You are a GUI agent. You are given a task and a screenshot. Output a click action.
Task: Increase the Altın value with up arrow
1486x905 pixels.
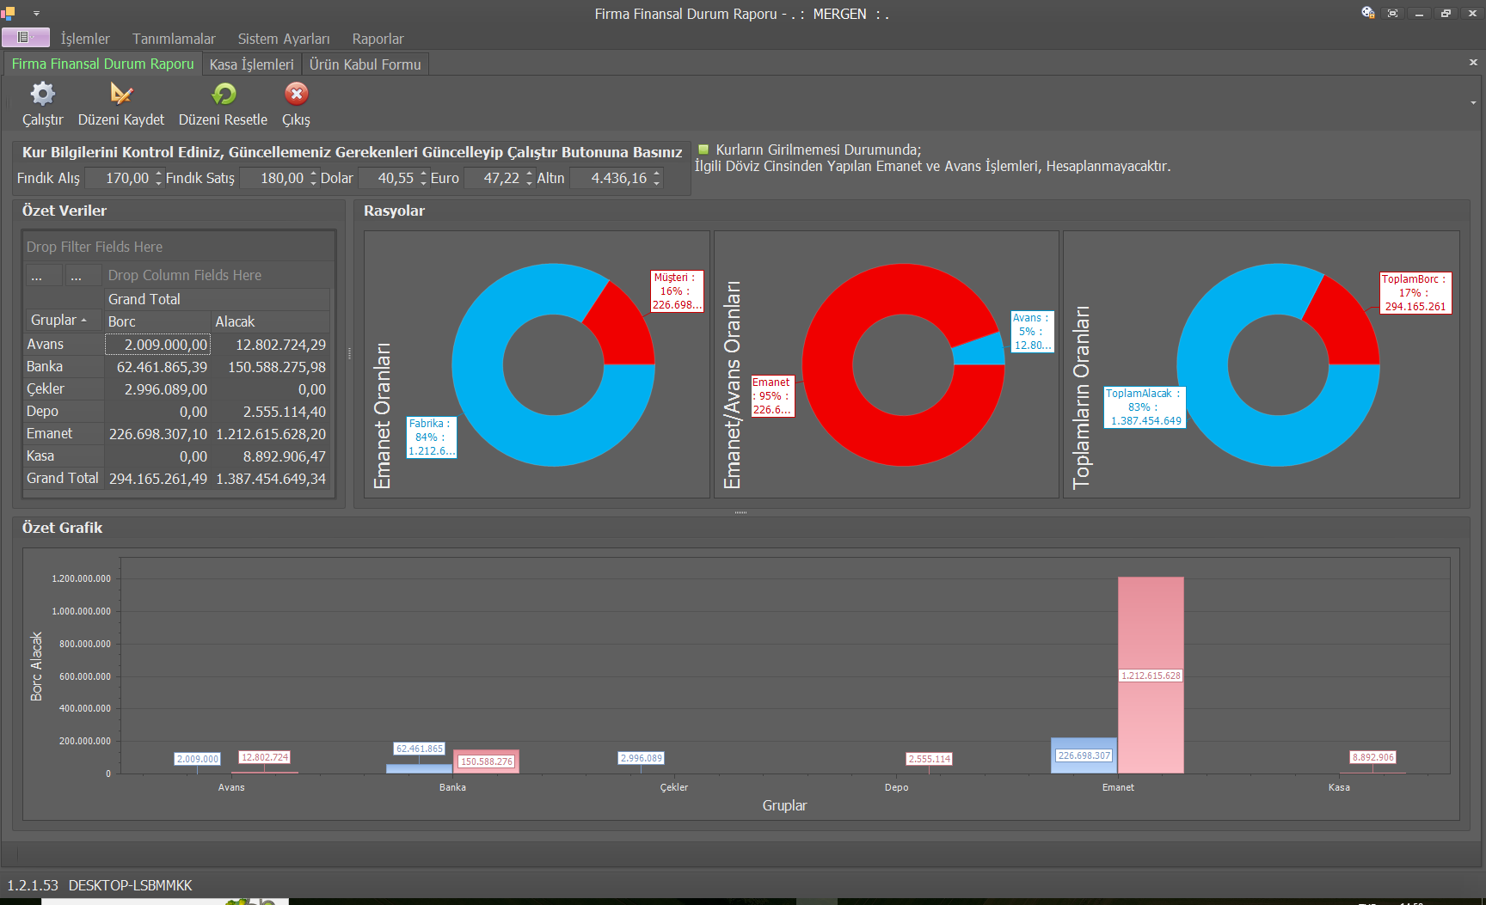pyautogui.click(x=657, y=174)
